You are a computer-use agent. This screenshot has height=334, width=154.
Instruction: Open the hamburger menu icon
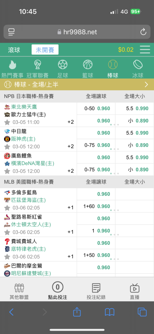(x=145, y=50)
